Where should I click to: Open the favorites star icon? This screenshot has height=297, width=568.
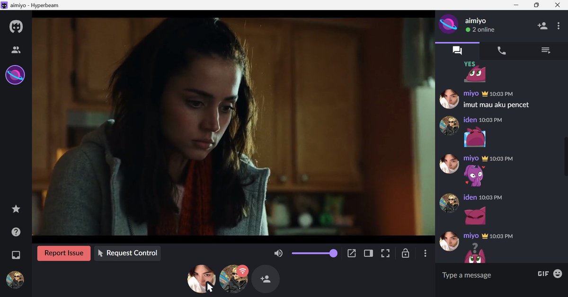coord(16,209)
